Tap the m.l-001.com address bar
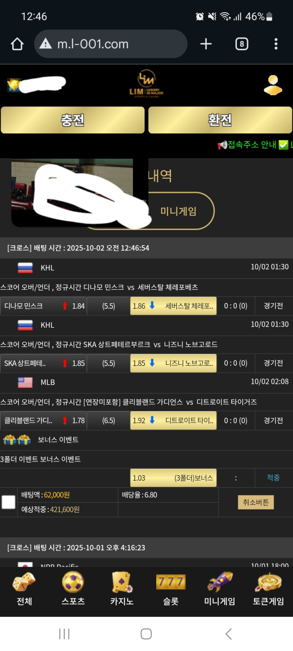The width and height of the screenshot is (293, 651). click(x=111, y=44)
